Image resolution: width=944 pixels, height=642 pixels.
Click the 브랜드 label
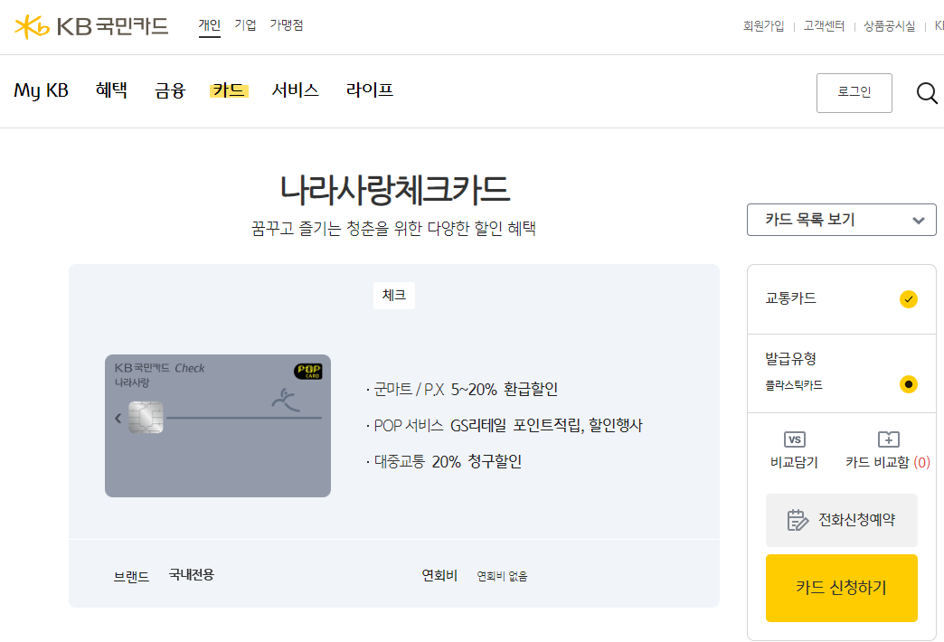tap(131, 577)
